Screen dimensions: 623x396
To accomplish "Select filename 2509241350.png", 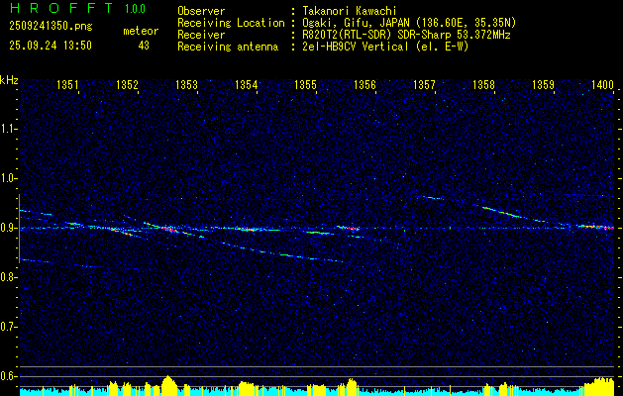I will [51, 27].
